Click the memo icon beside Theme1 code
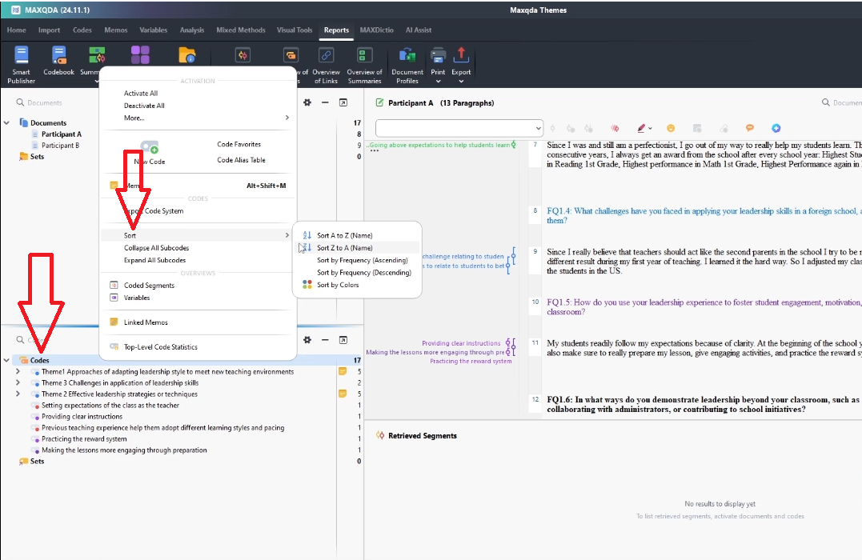 [343, 372]
